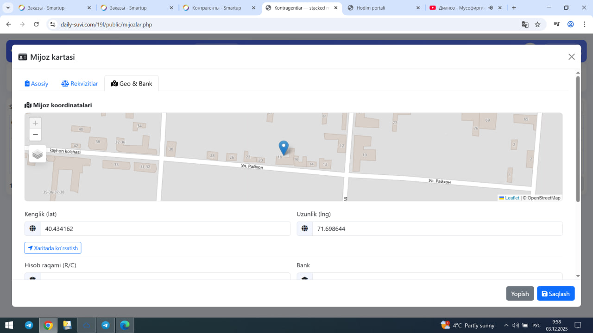Click the dialog's vertical scrollbar thumb
The height and width of the screenshot is (333, 593).
[x=578, y=139]
